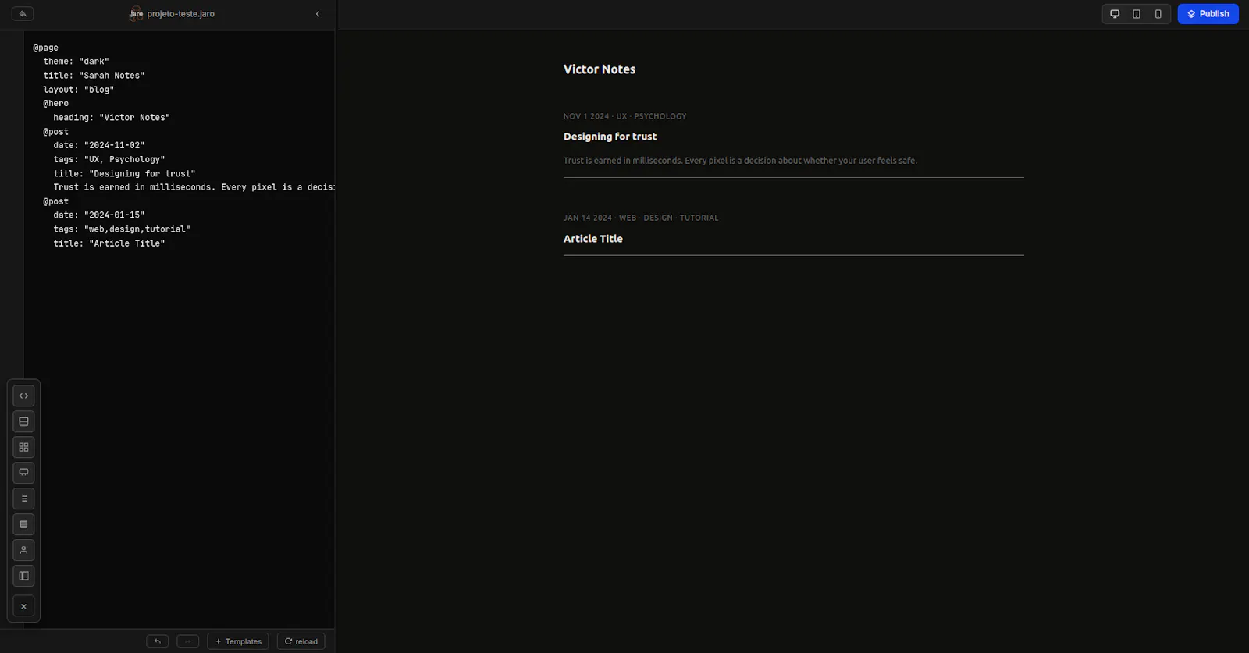Image resolution: width=1249 pixels, height=653 pixels.
Task: Insert a split rows section icon
Action: click(23, 421)
